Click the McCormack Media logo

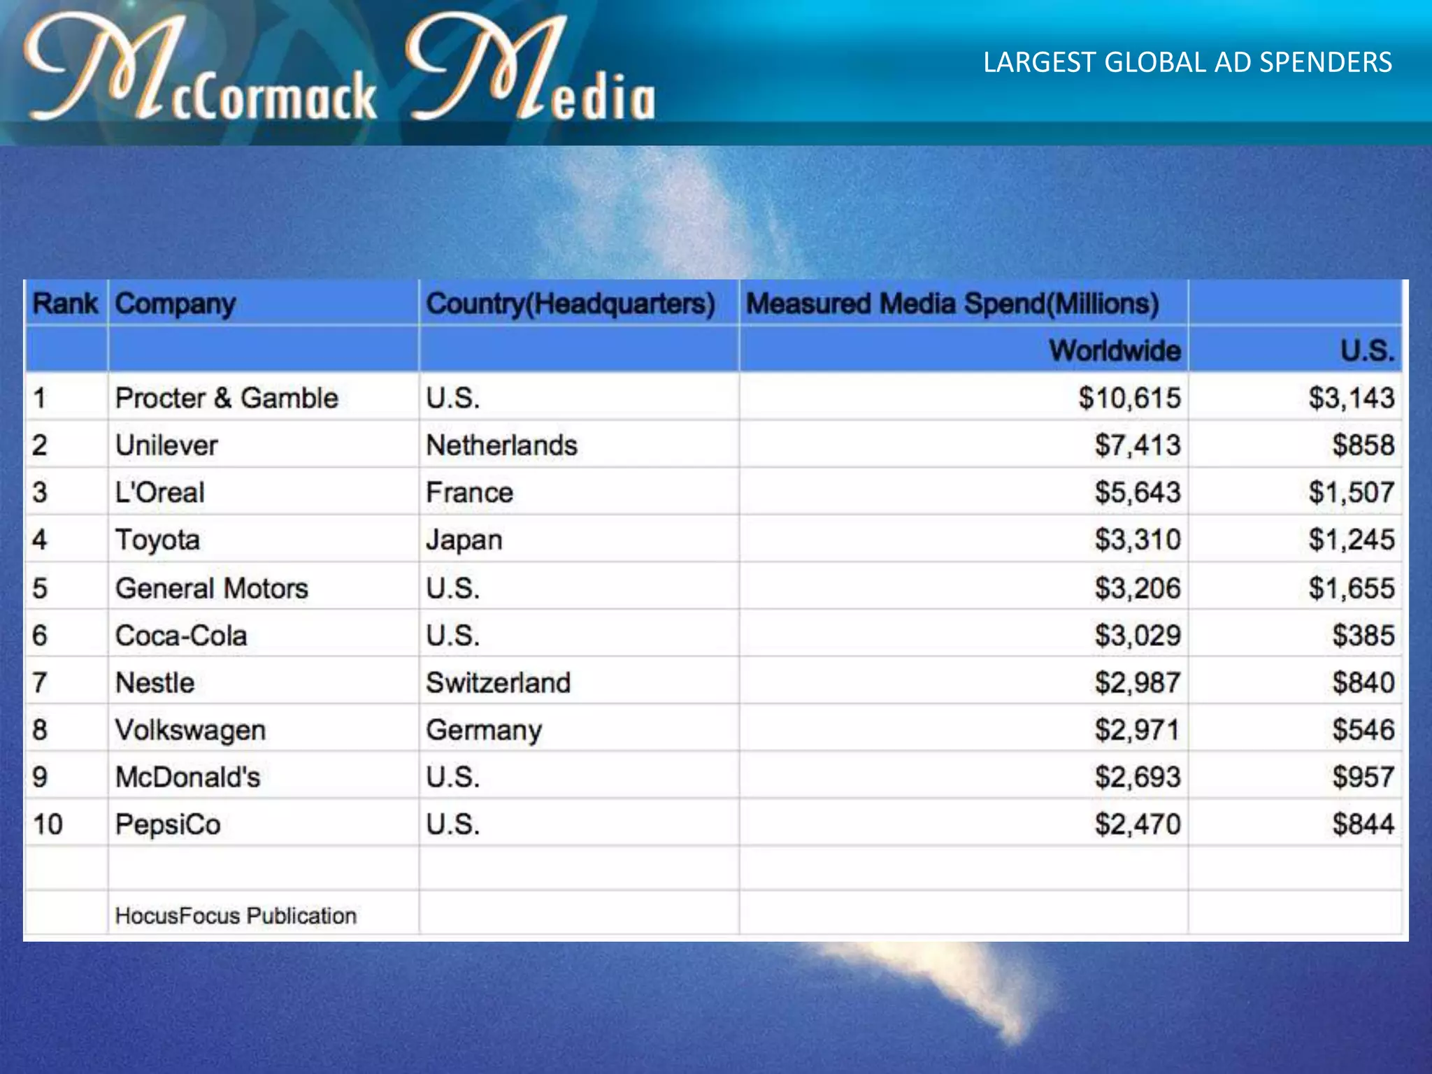point(341,68)
